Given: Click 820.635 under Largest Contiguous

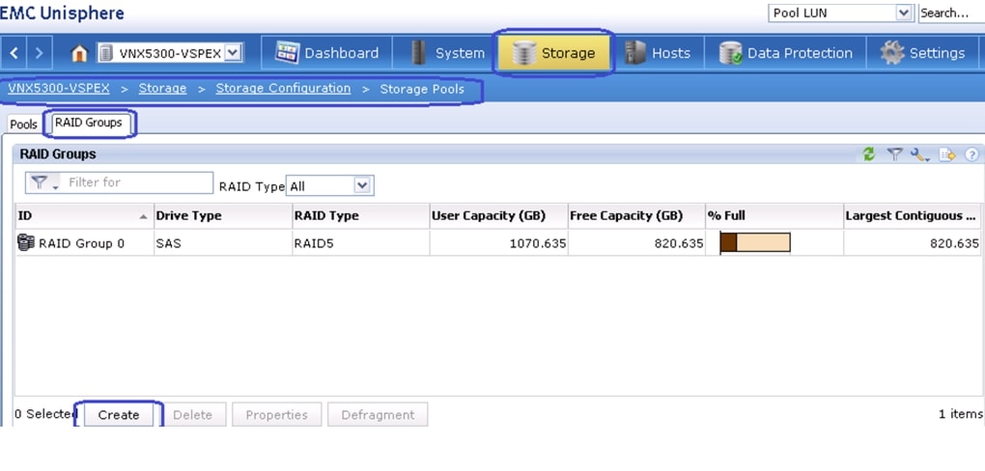Looking at the screenshot, I should 954,243.
